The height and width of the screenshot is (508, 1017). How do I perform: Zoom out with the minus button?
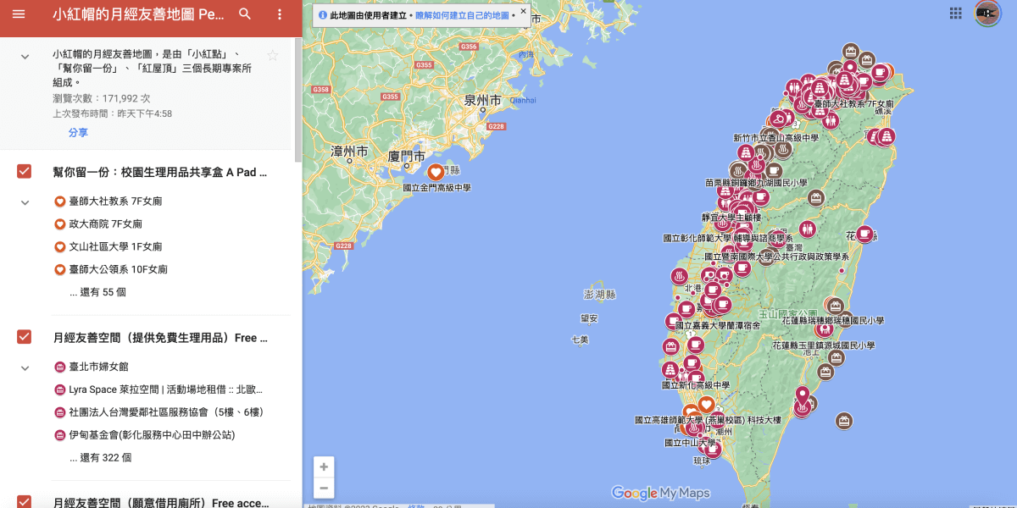click(x=323, y=489)
